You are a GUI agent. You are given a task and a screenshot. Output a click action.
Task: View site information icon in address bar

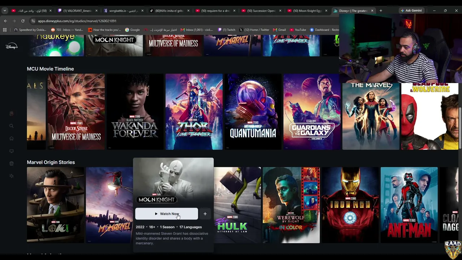point(33,21)
